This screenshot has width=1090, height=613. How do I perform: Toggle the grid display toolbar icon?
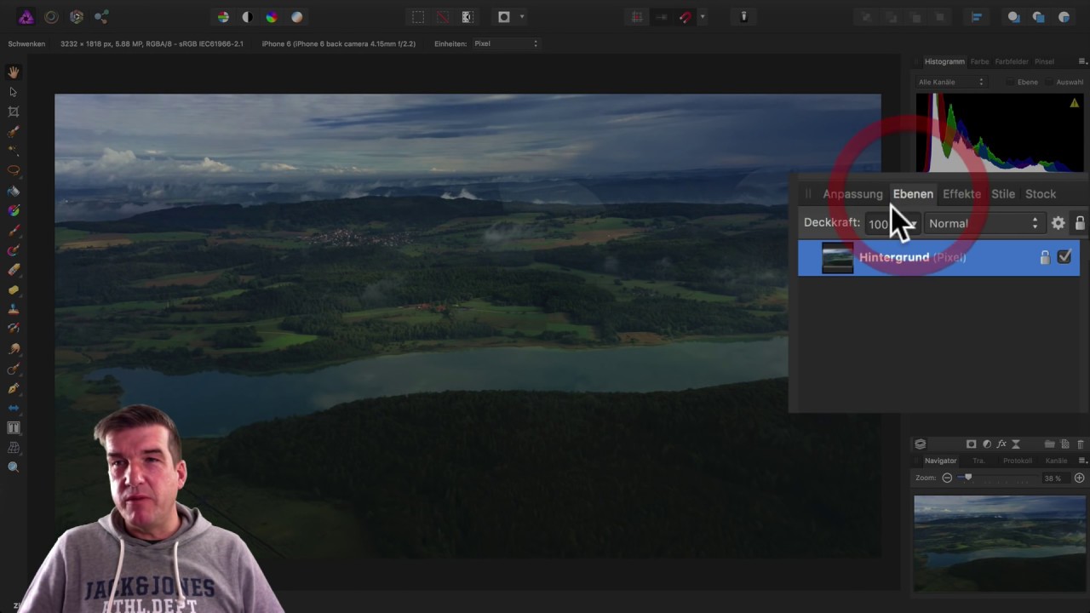point(637,17)
